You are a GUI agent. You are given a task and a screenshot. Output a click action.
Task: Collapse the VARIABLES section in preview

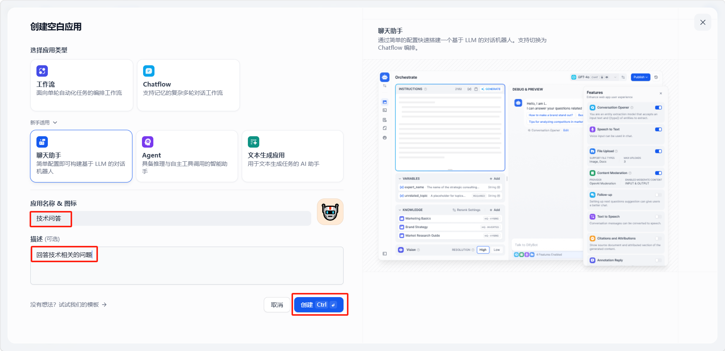(x=400, y=179)
